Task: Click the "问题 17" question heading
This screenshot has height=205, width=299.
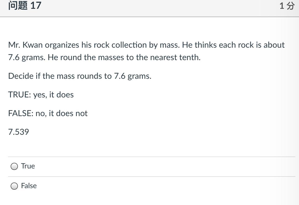Action: (x=25, y=5)
